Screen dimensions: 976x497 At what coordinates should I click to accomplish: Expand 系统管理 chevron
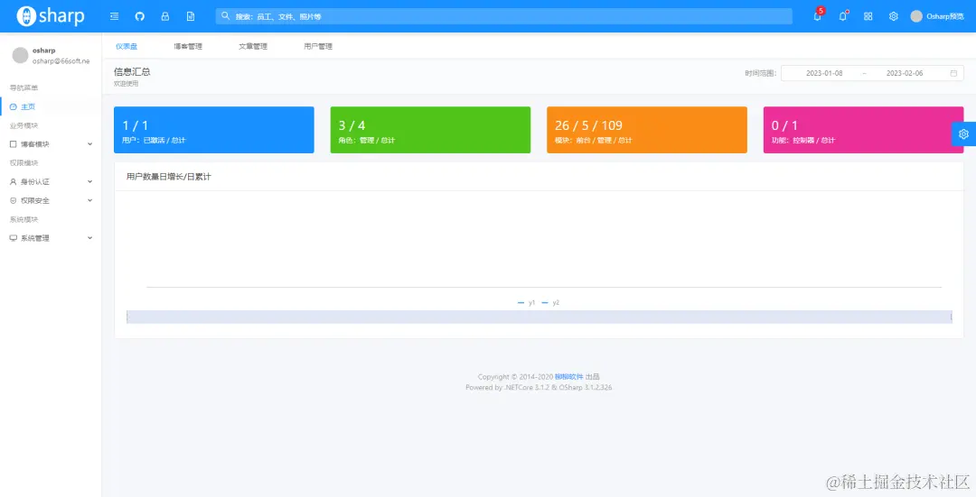coord(90,238)
